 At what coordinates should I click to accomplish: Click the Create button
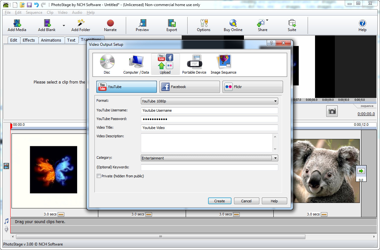click(x=220, y=201)
